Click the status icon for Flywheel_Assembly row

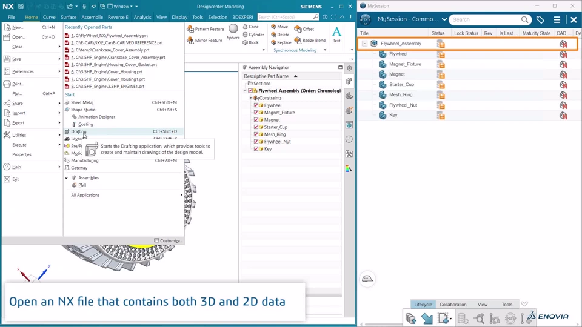point(441,44)
